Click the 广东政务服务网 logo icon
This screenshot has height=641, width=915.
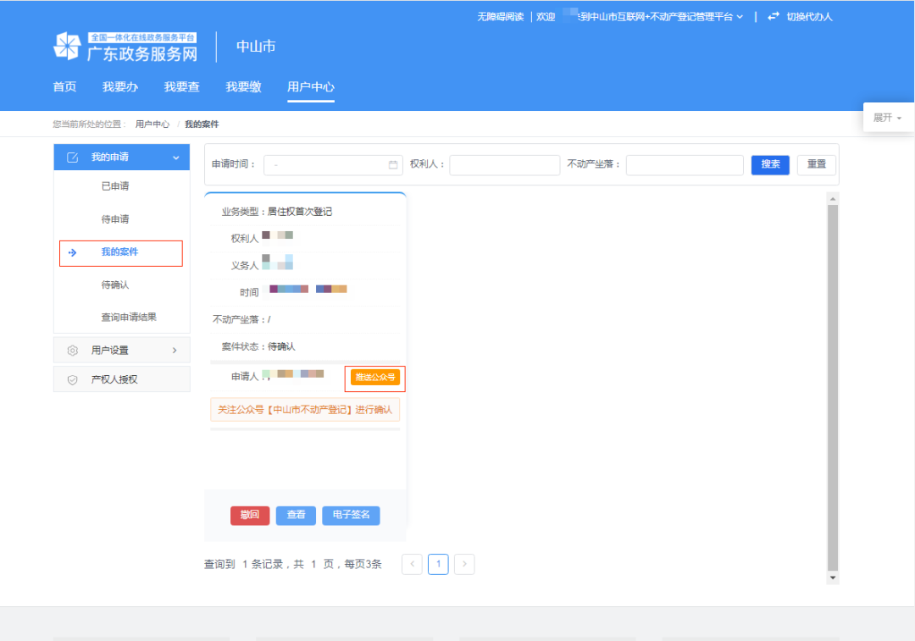(x=67, y=47)
